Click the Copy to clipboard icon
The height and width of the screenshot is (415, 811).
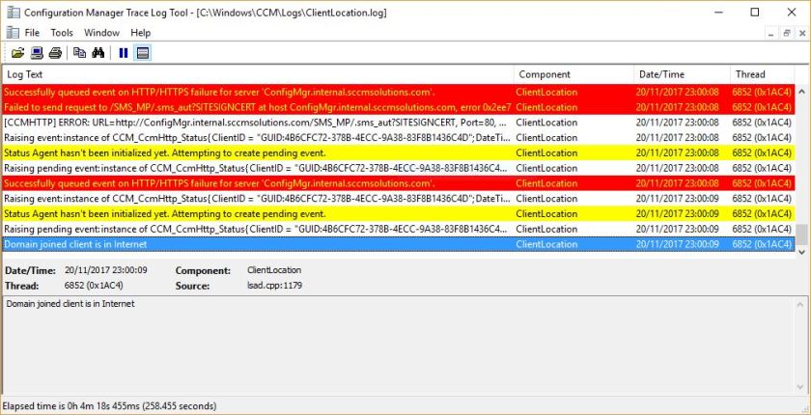click(80, 53)
